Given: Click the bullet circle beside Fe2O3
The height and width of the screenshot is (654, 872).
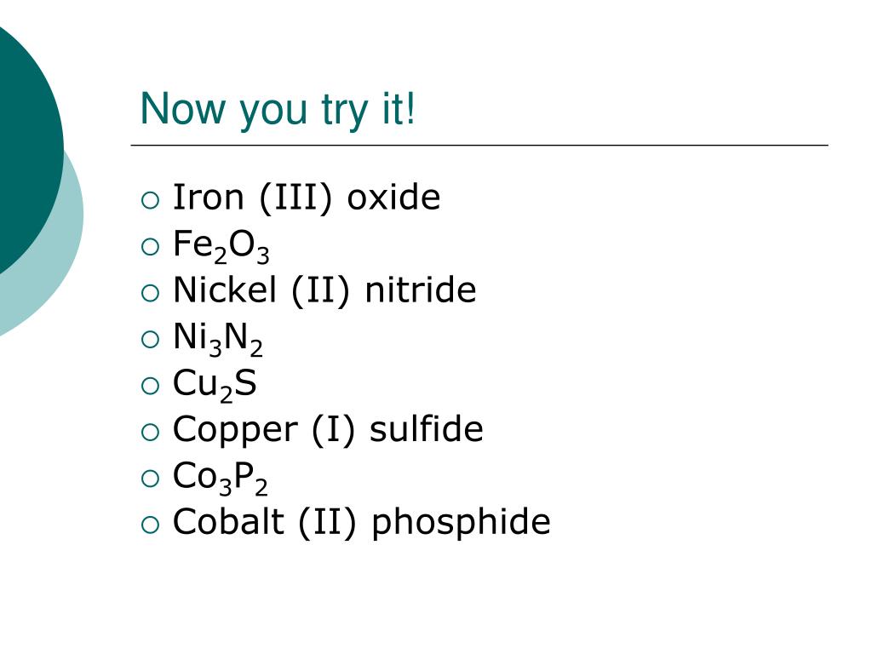Looking at the screenshot, I should [150, 246].
